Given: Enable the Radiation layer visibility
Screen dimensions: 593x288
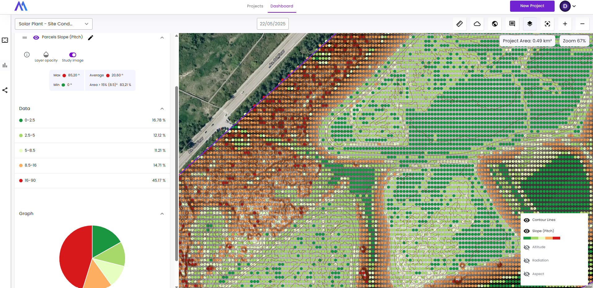Looking at the screenshot, I should click(526, 260).
